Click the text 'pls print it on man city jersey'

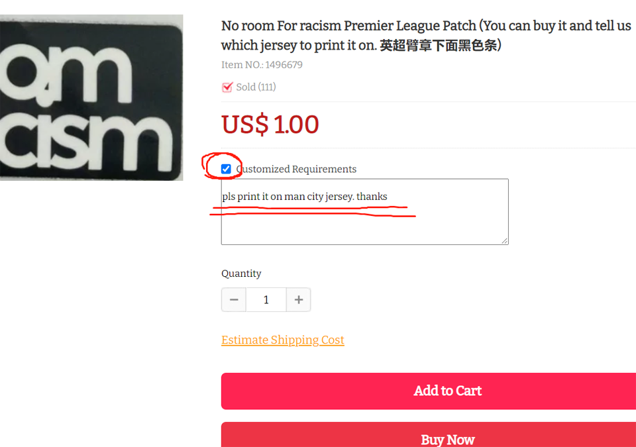[x=288, y=197]
